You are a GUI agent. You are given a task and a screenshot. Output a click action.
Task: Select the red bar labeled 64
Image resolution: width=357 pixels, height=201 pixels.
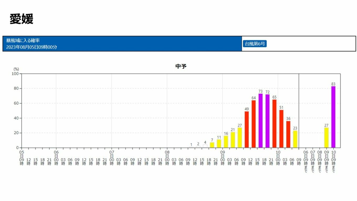coord(254,124)
